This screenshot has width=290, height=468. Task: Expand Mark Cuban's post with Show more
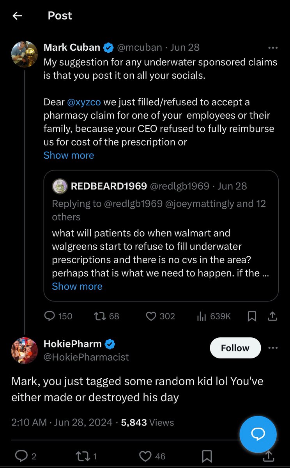click(69, 155)
